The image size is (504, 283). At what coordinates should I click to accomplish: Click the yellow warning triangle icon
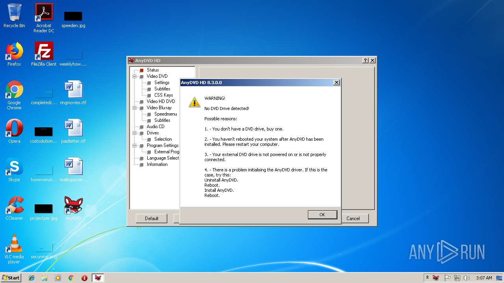tap(195, 102)
